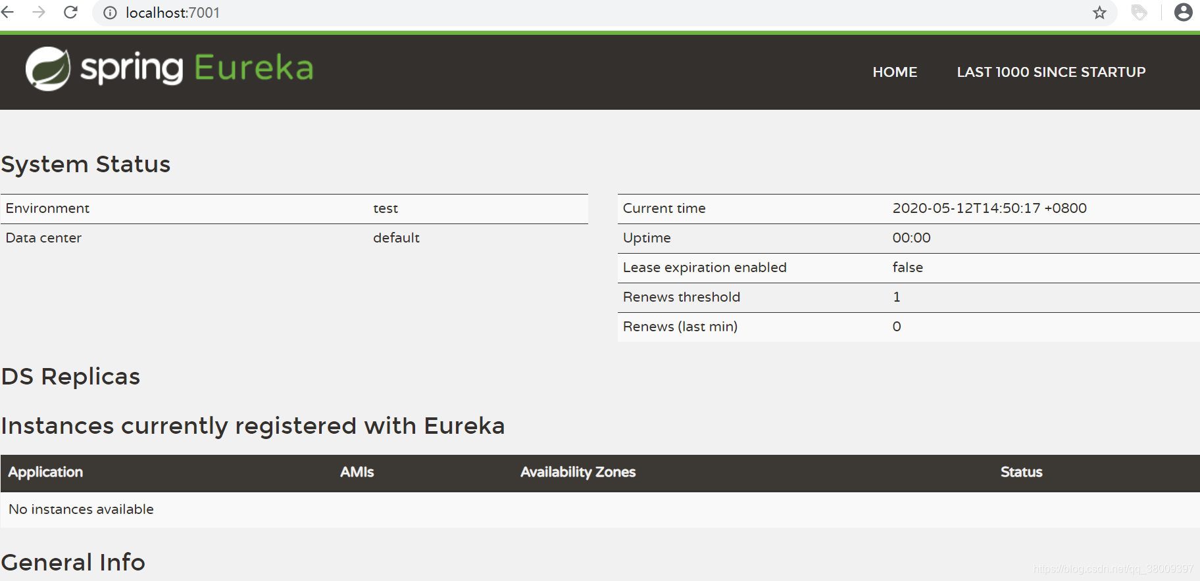Click the AMIs column header
This screenshot has width=1200, height=581.
(x=357, y=473)
